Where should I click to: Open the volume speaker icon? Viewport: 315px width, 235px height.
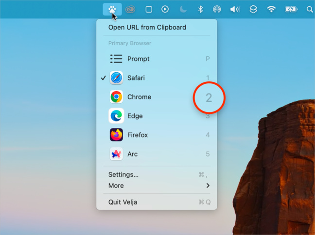point(235,9)
